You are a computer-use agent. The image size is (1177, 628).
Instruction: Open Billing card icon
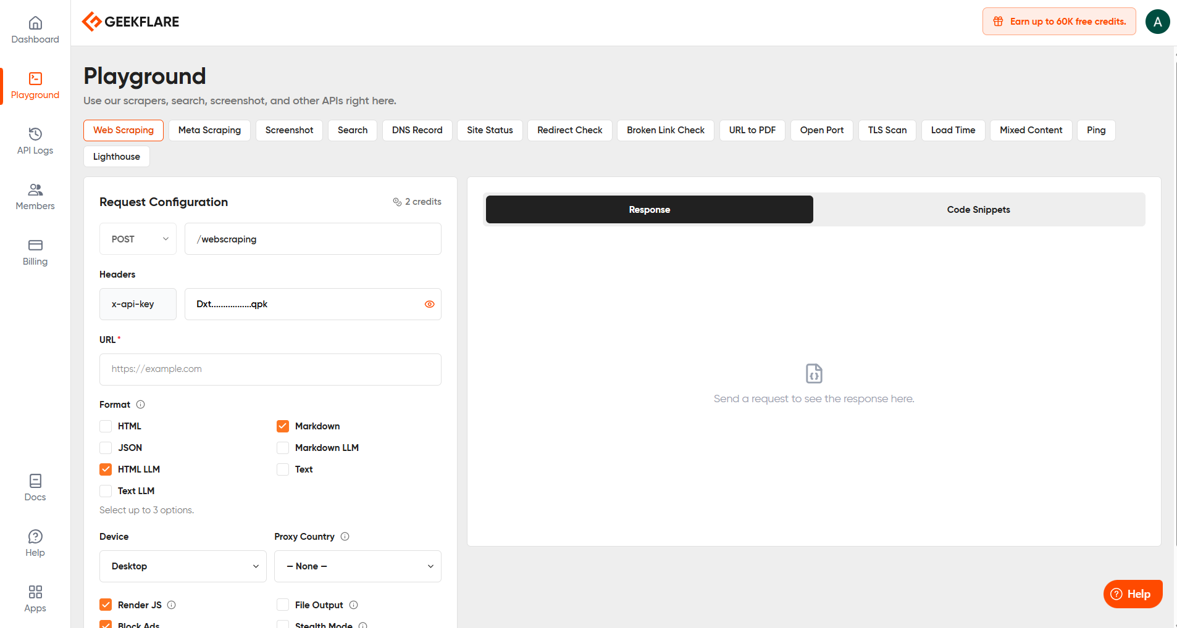35,245
